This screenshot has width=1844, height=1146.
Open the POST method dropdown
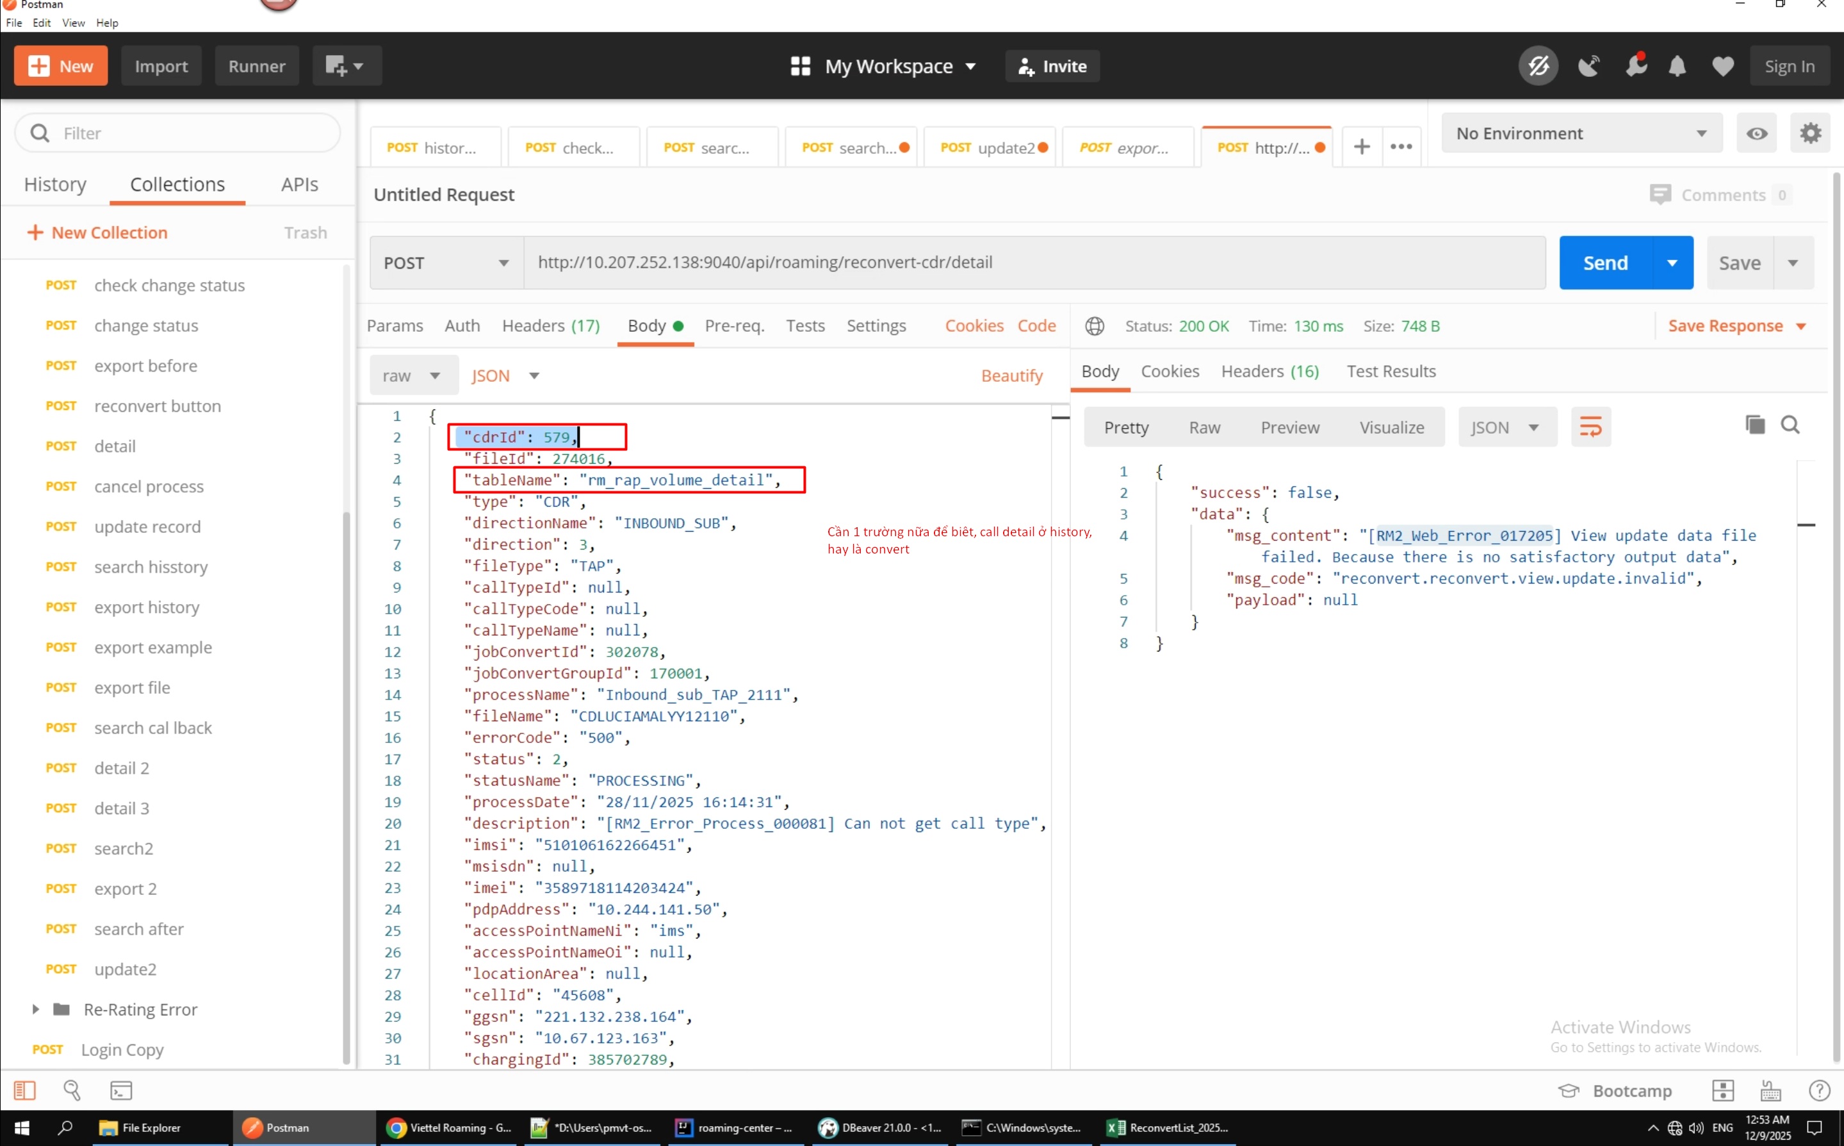pos(446,263)
